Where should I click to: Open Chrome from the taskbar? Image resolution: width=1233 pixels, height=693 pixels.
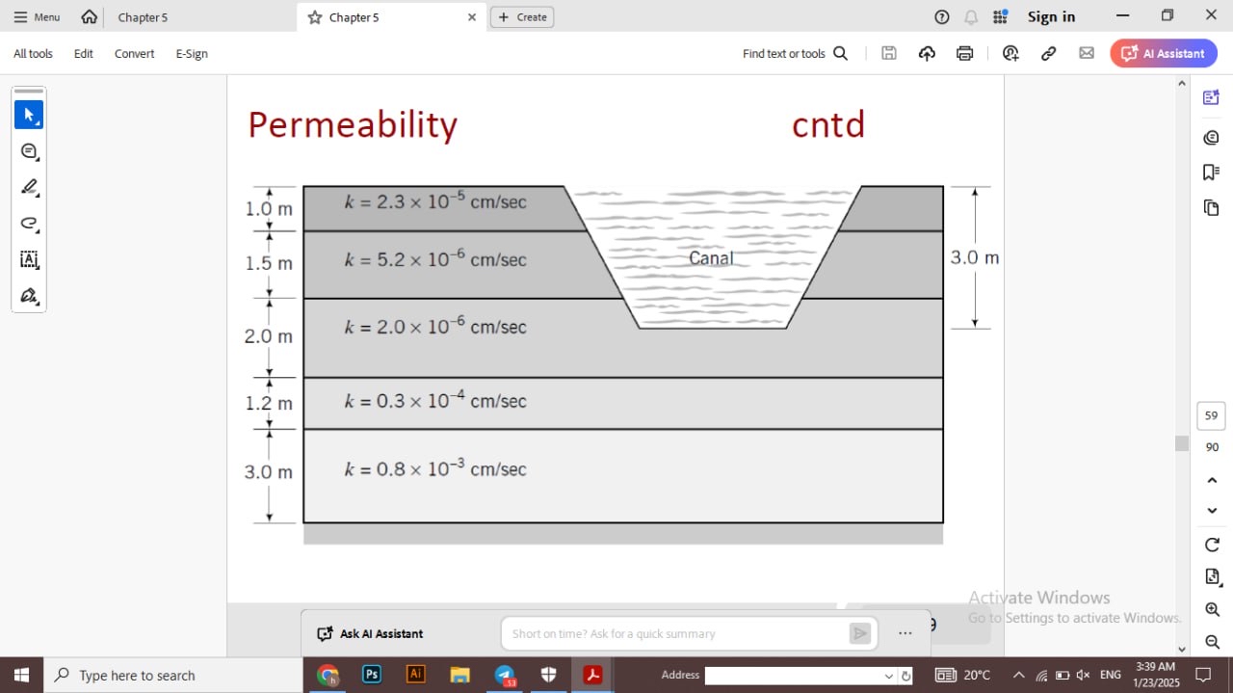[x=328, y=675]
